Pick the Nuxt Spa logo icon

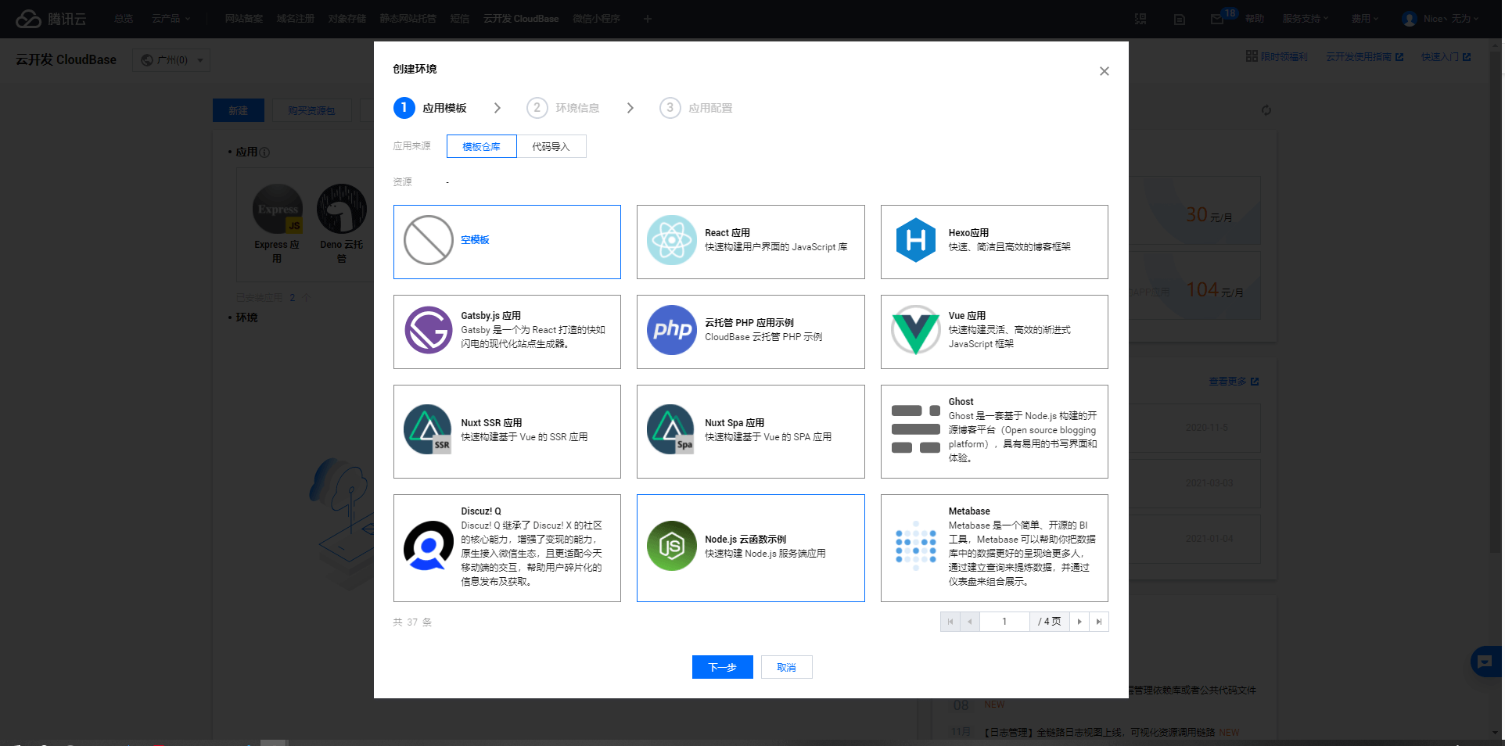click(671, 429)
